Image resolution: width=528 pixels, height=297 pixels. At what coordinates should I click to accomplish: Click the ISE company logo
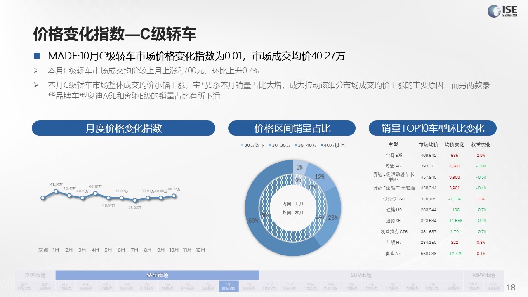[502, 11]
